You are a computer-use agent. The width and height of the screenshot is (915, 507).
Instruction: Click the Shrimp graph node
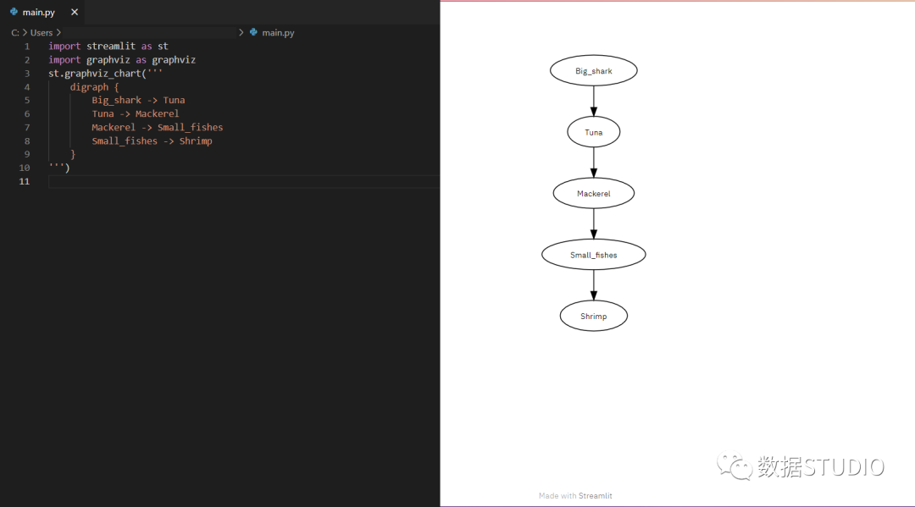coord(593,316)
